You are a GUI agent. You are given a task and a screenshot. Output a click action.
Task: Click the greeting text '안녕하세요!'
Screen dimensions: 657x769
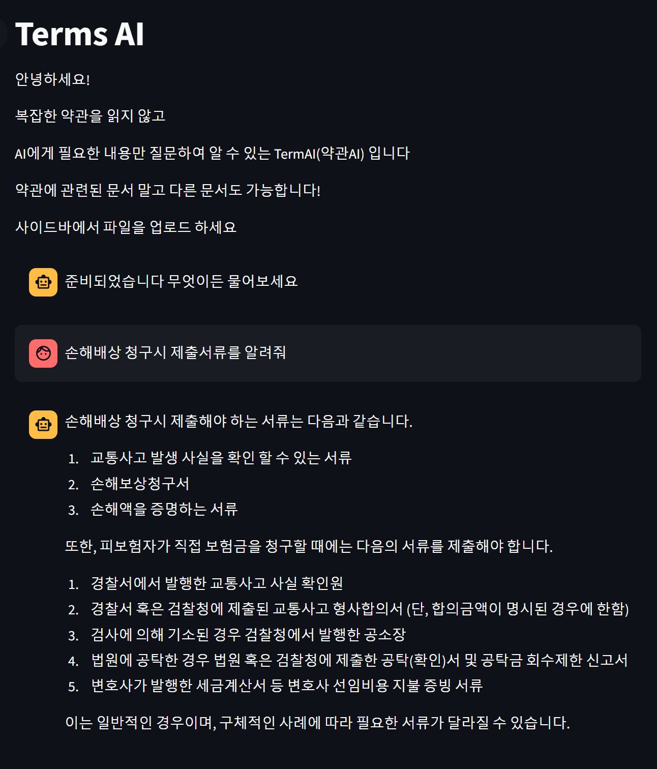tap(52, 79)
